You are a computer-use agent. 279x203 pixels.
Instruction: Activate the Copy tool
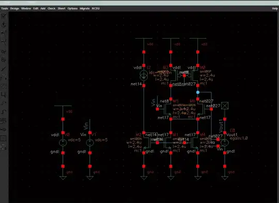4,60
